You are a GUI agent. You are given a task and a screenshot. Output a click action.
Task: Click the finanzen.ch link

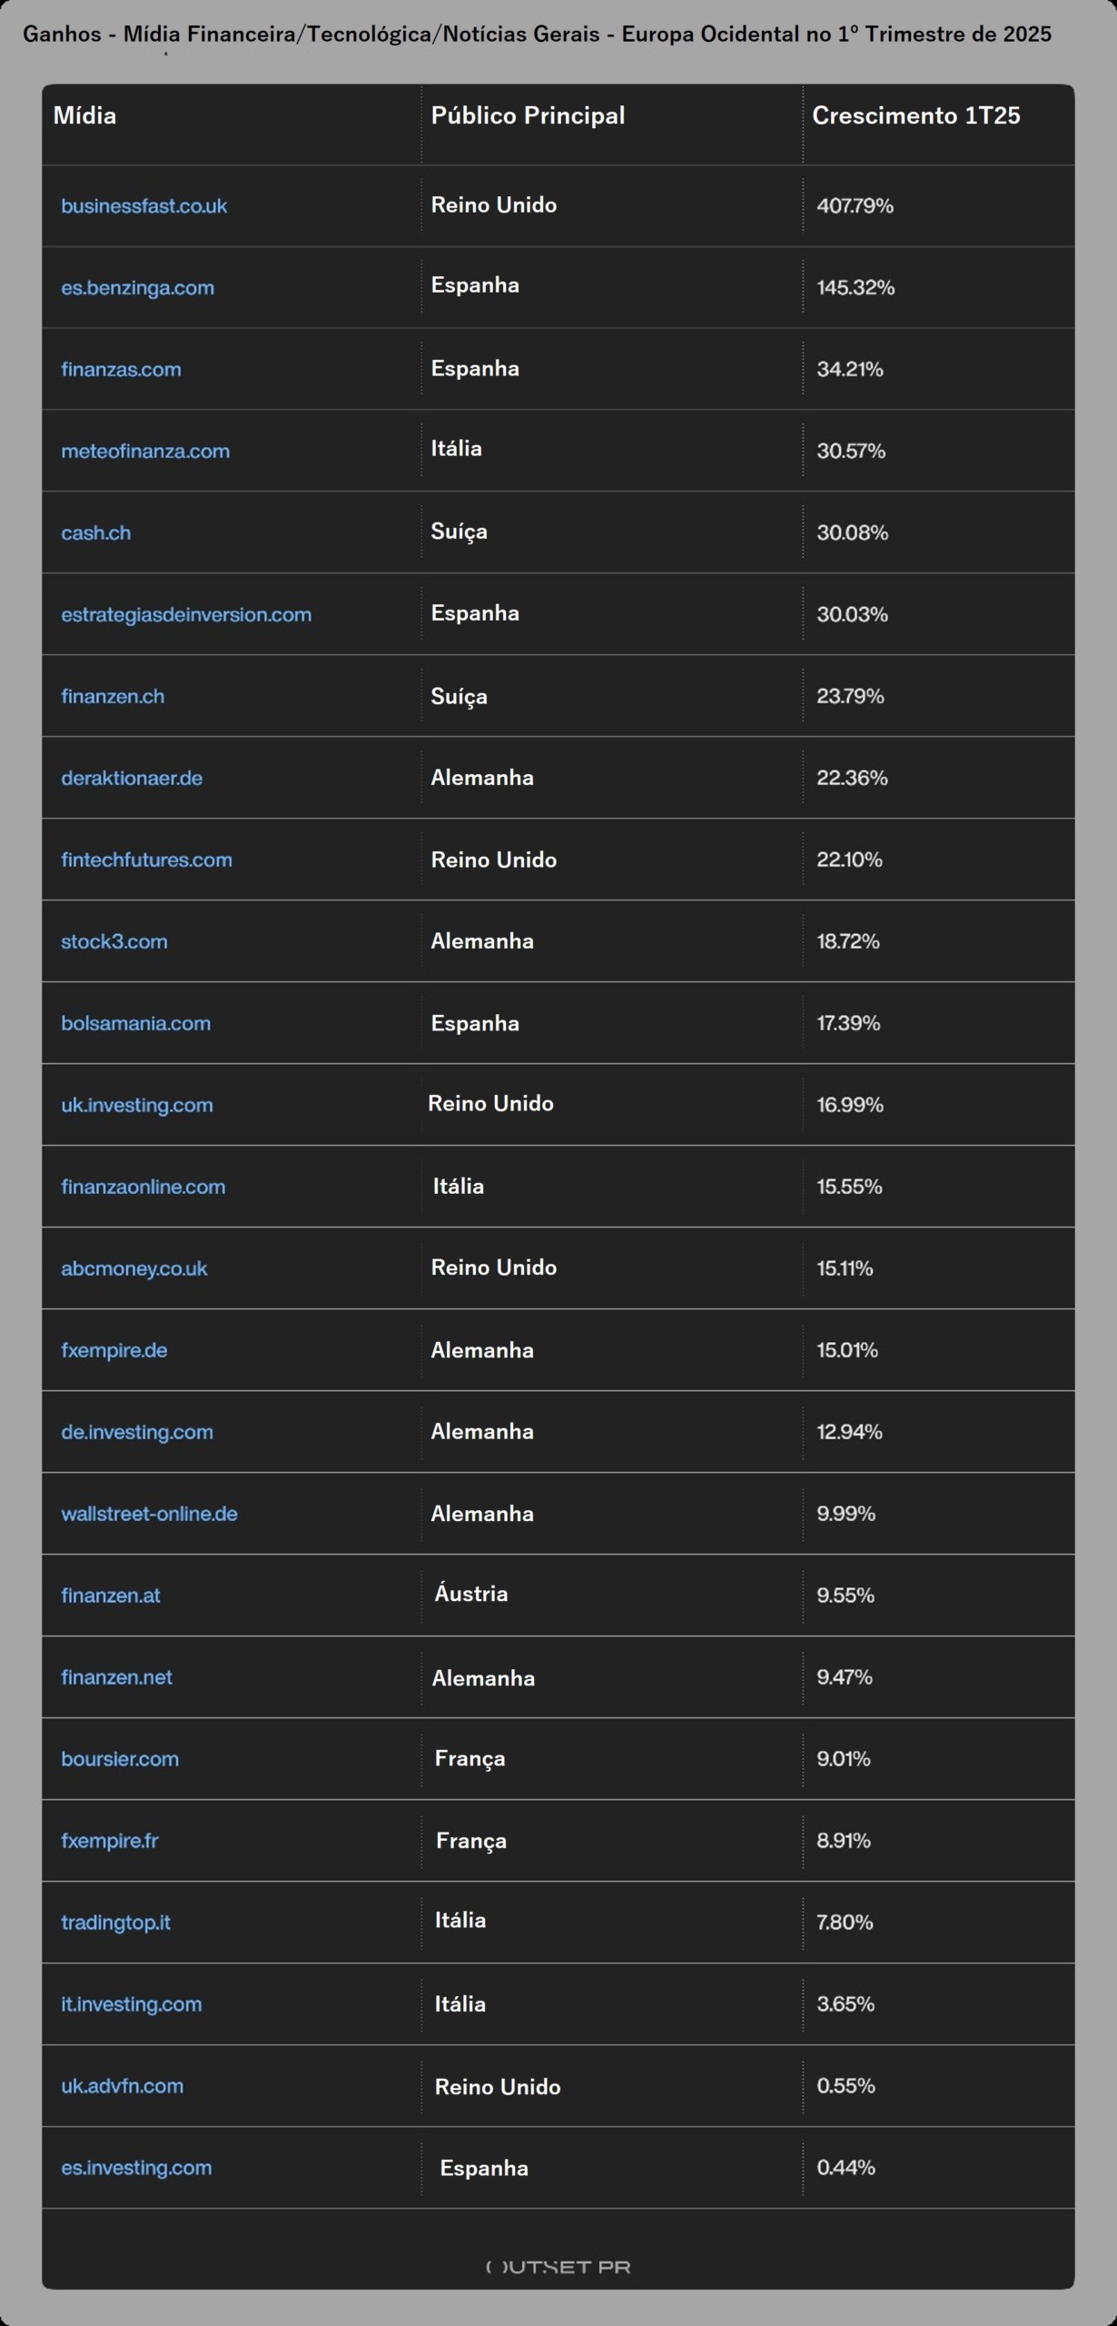(x=113, y=697)
